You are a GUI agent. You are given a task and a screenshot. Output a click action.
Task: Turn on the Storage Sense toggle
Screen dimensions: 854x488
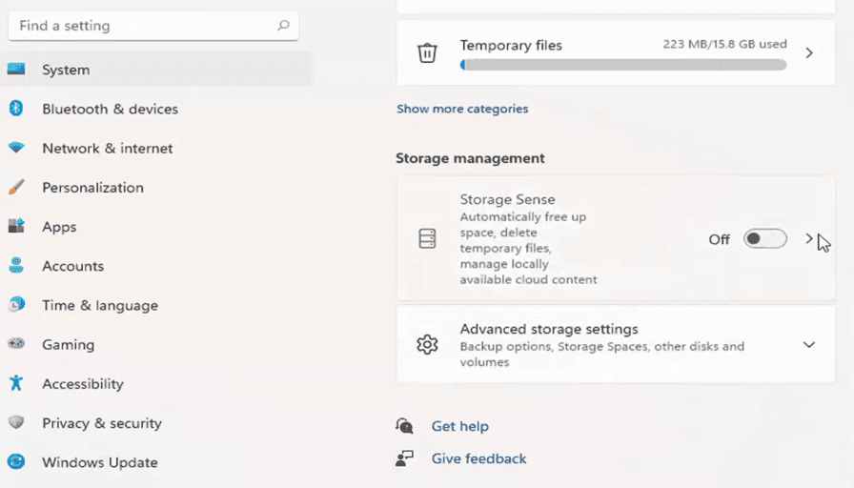coord(765,238)
